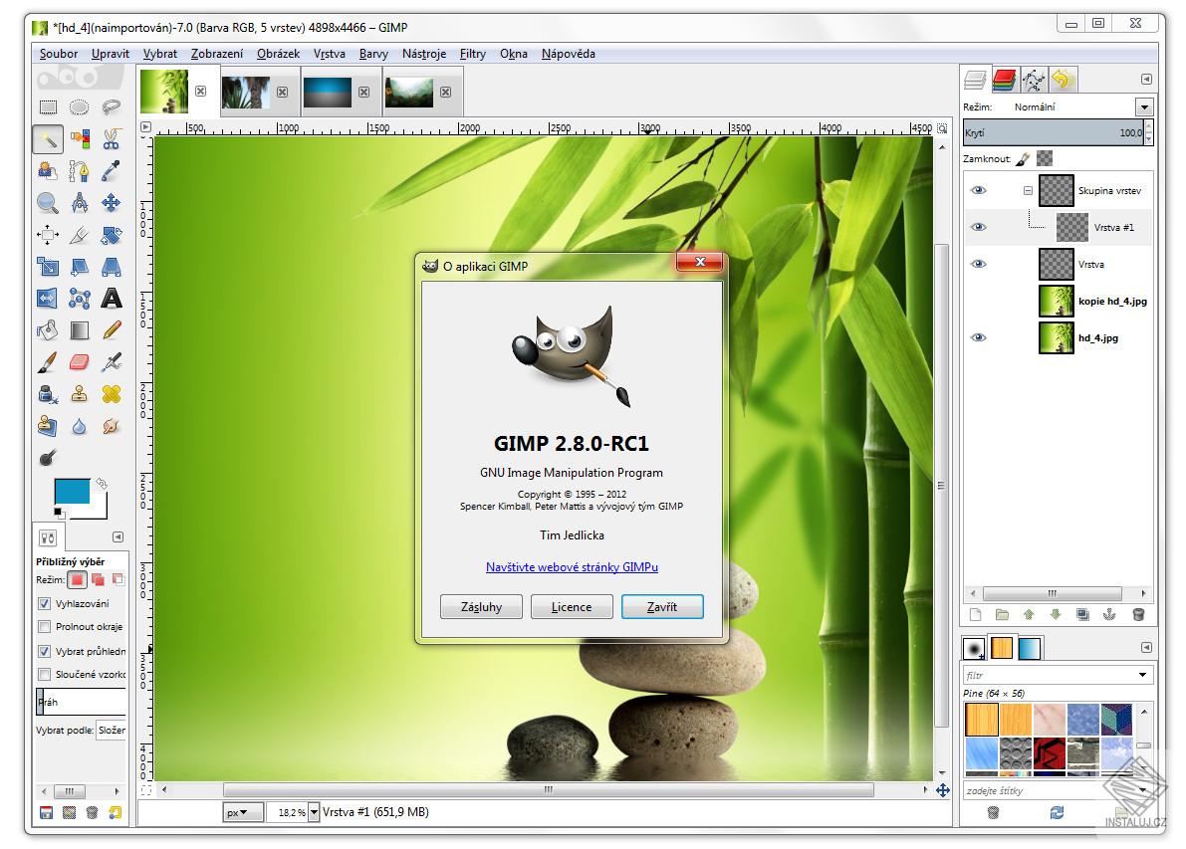Open the Filtry menu

pyautogui.click(x=473, y=54)
